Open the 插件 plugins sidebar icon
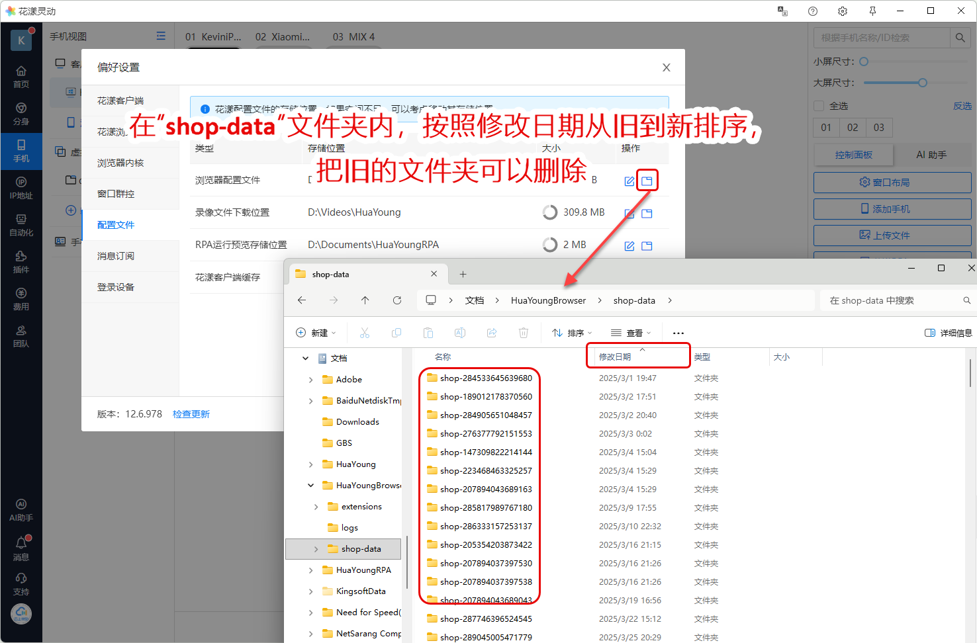Screen dimensions: 977x643 click(21, 262)
